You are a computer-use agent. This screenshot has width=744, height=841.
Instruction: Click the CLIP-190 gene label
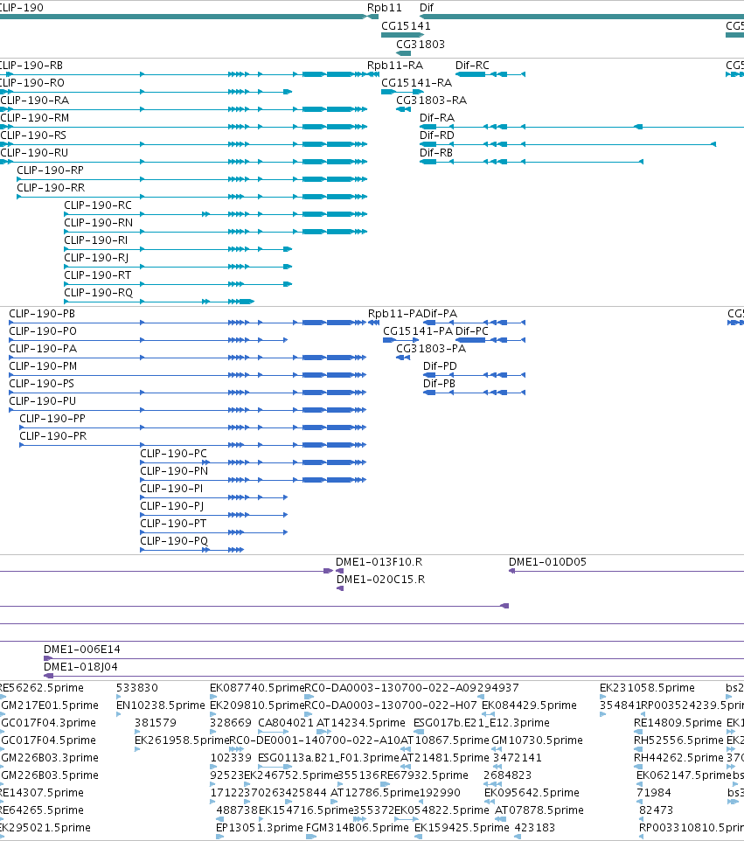tap(22, 8)
